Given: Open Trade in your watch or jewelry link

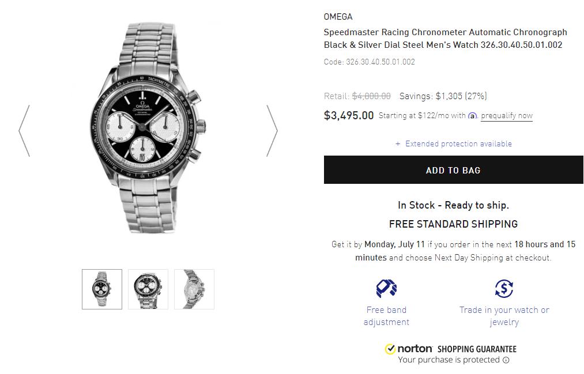Looking at the screenshot, I should tap(504, 316).
